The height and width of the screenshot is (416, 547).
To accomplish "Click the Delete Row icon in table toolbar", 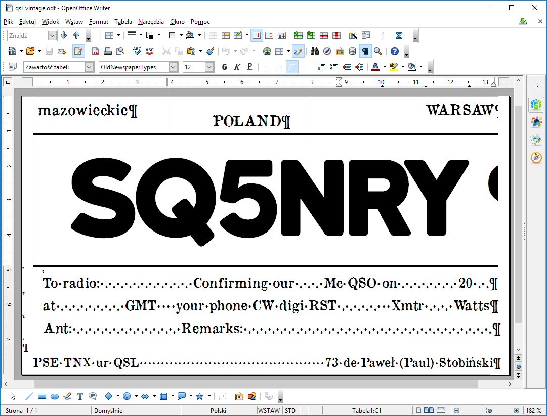I will (324, 35).
